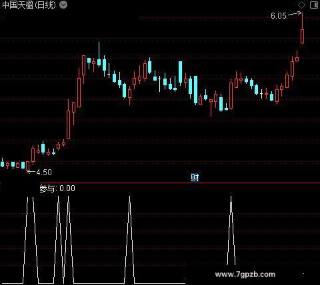This screenshot has width=320, height=285.
Task: Click the latest red candlestick near 6.05
Action: [x=302, y=28]
